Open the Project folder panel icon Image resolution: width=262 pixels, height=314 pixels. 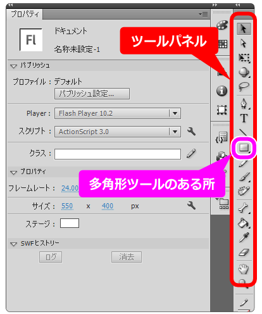point(223,204)
